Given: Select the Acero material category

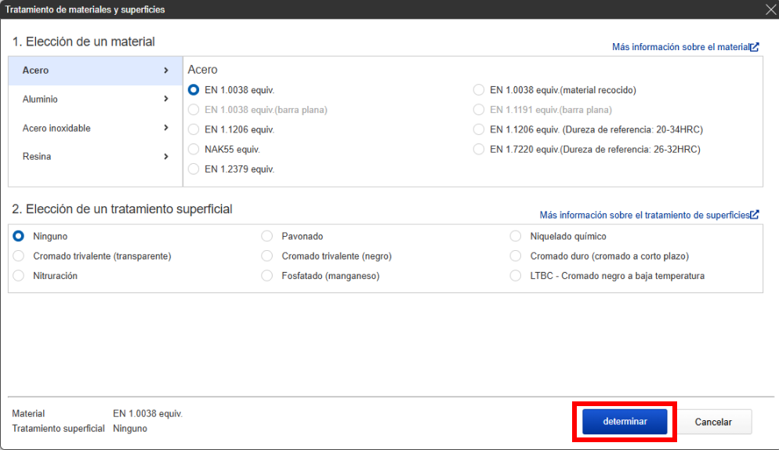Looking at the screenshot, I should coord(95,71).
